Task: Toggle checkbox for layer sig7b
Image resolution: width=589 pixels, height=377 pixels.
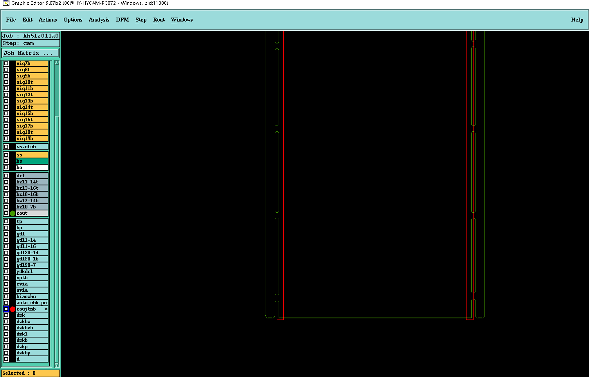Action: tap(6, 63)
